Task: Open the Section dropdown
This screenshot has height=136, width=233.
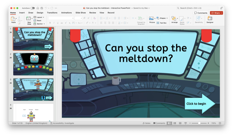Action: click(x=39, y=24)
